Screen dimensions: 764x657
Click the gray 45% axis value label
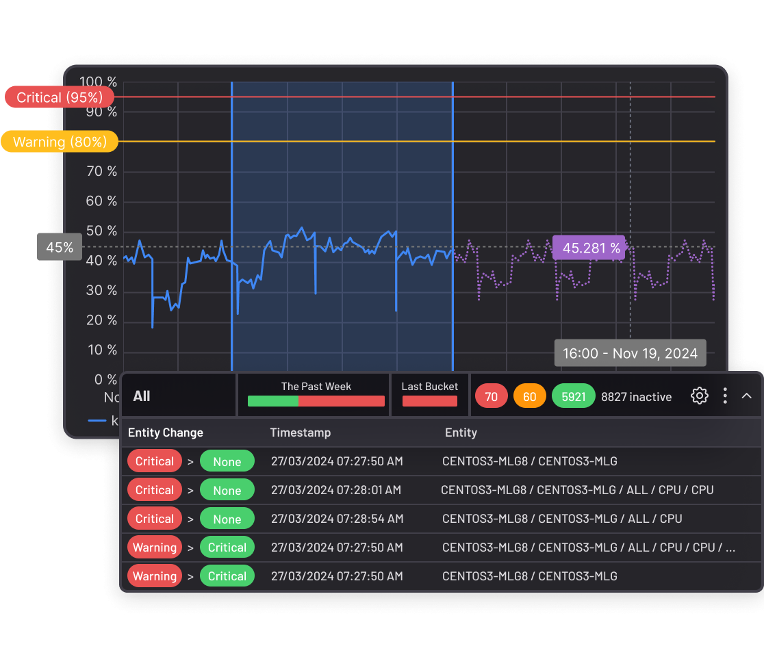click(60, 247)
